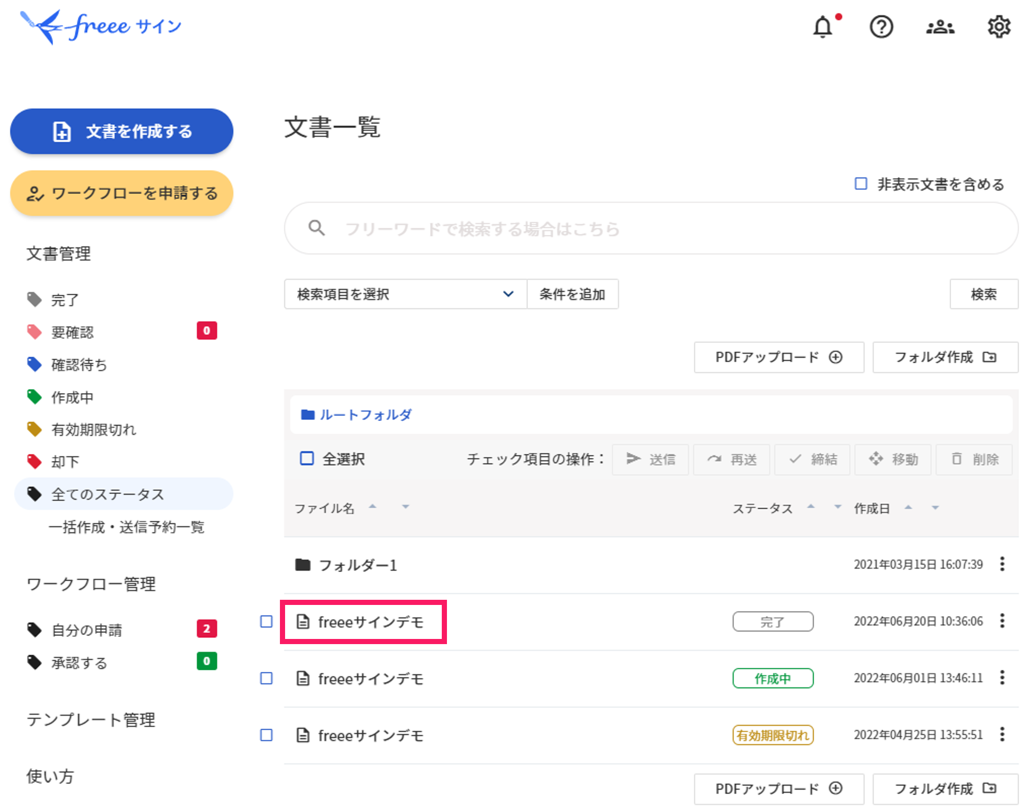Image resolution: width=1030 pixels, height=809 pixels.
Task: Click the 有効期限切れ yellow tag icon
Action: pyautogui.click(x=34, y=429)
